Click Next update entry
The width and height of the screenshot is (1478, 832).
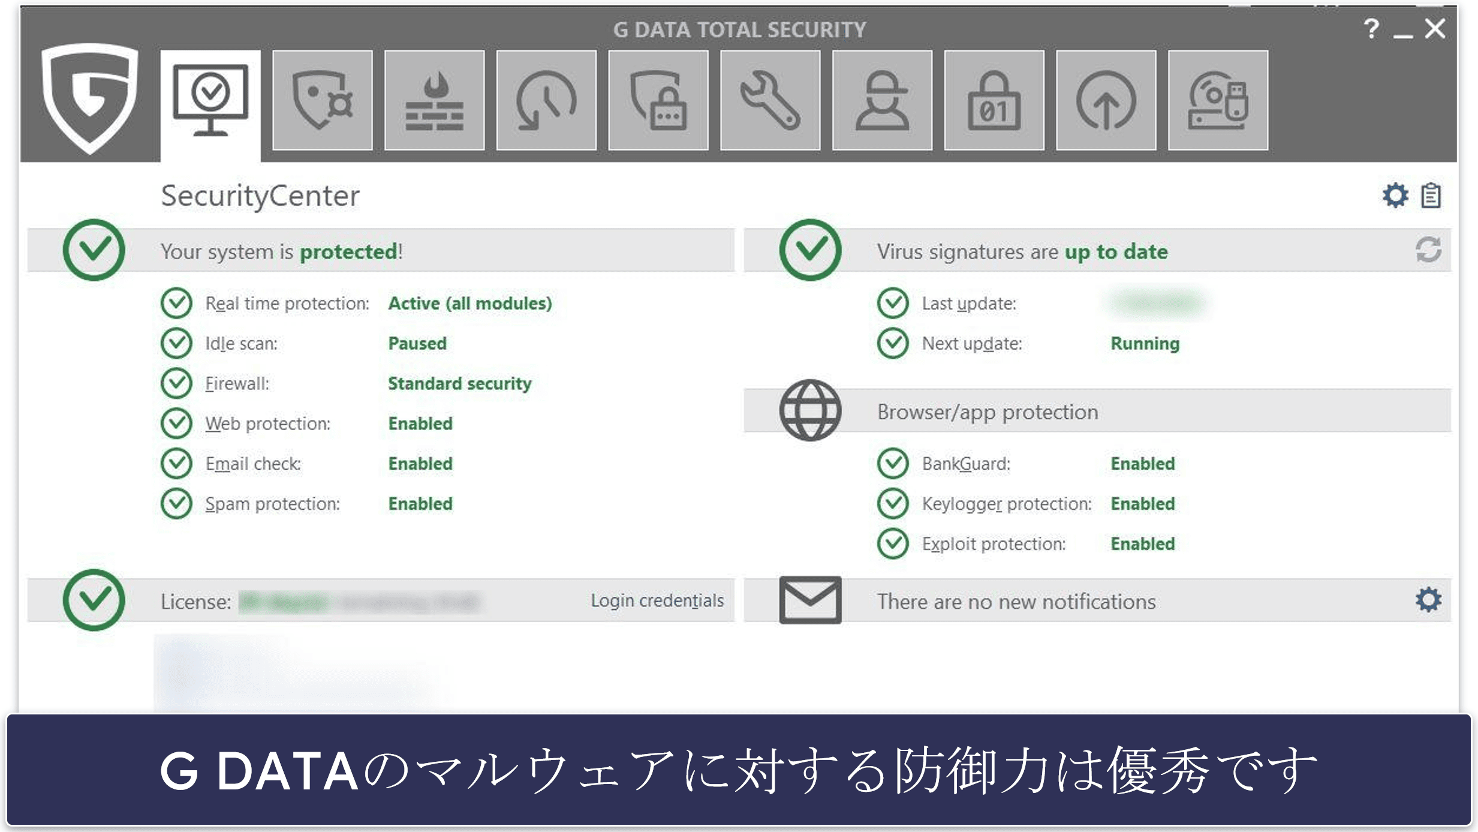(x=972, y=344)
